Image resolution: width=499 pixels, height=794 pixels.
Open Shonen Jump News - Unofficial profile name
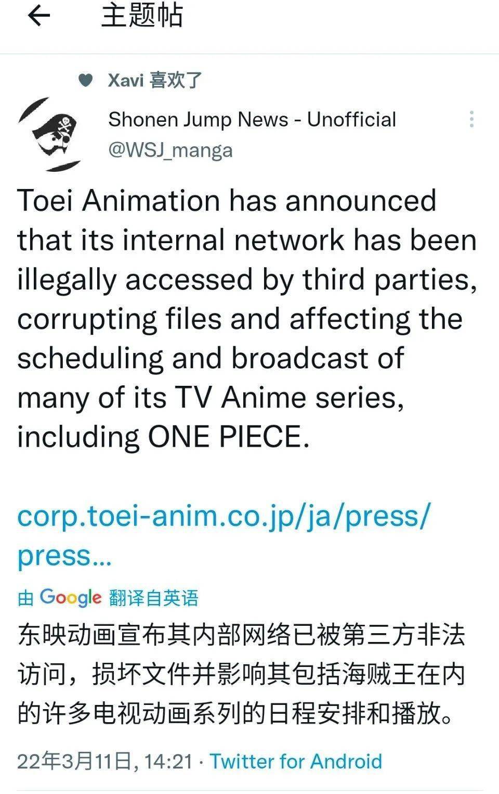coord(252,119)
